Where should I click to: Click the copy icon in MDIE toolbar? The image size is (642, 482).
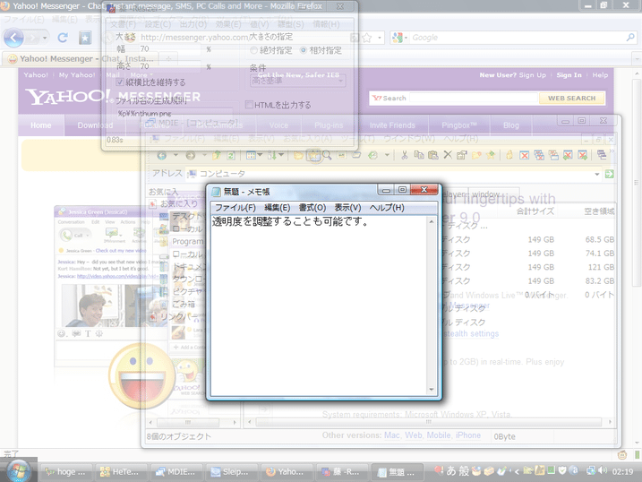419,155
